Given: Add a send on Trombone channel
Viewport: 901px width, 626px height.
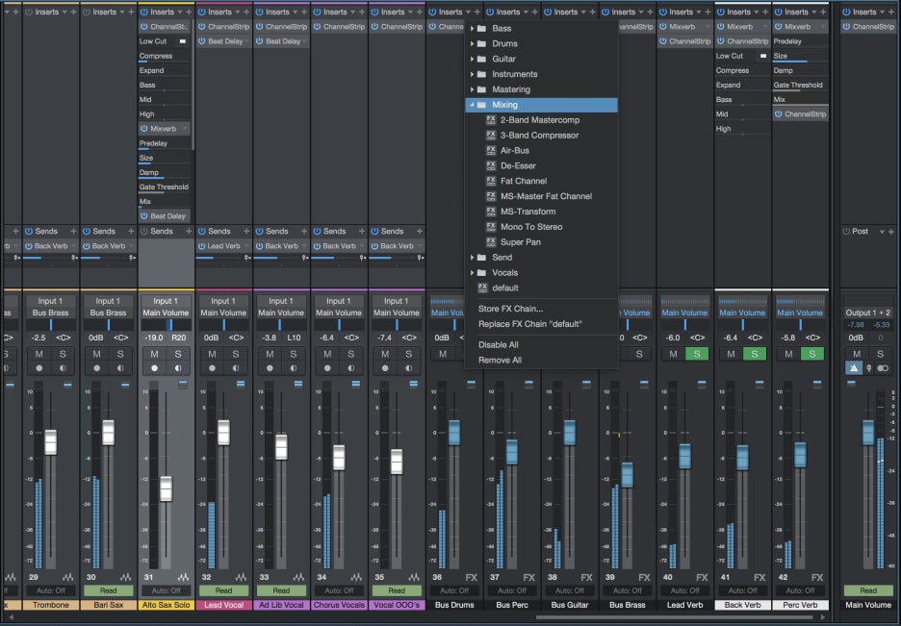Looking at the screenshot, I should click(73, 231).
